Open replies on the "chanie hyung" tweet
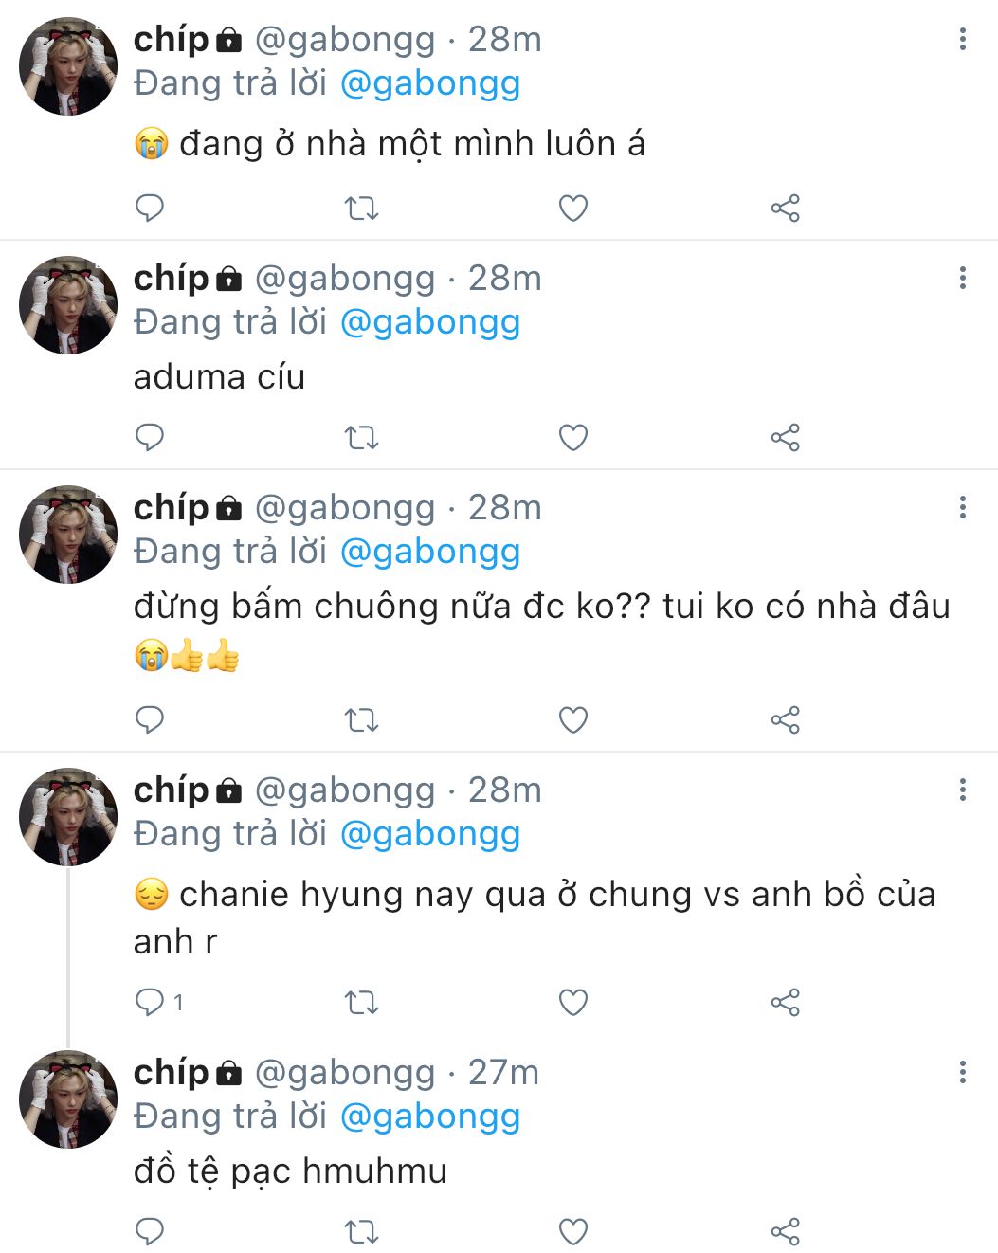 click(x=152, y=1002)
